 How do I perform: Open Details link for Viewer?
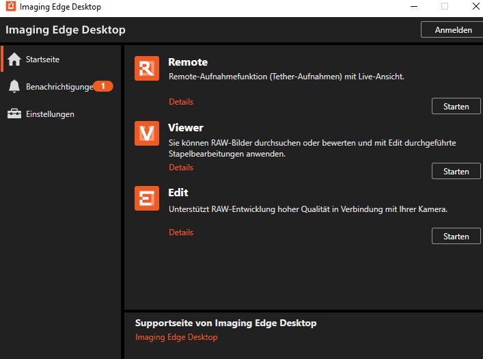pos(181,168)
